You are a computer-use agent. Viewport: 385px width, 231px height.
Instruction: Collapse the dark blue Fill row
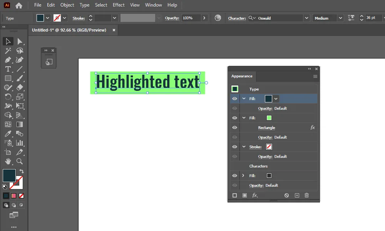(244, 99)
